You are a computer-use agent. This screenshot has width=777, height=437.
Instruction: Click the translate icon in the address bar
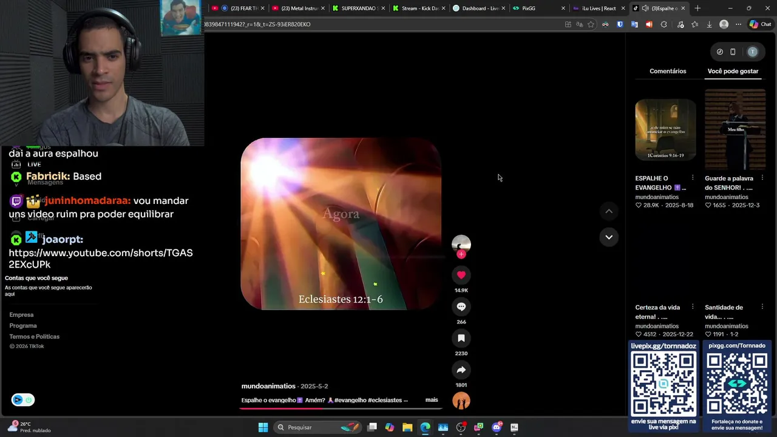pos(579,24)
